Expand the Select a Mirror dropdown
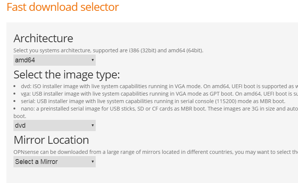 pyautogui.click(x=54, y=162)
